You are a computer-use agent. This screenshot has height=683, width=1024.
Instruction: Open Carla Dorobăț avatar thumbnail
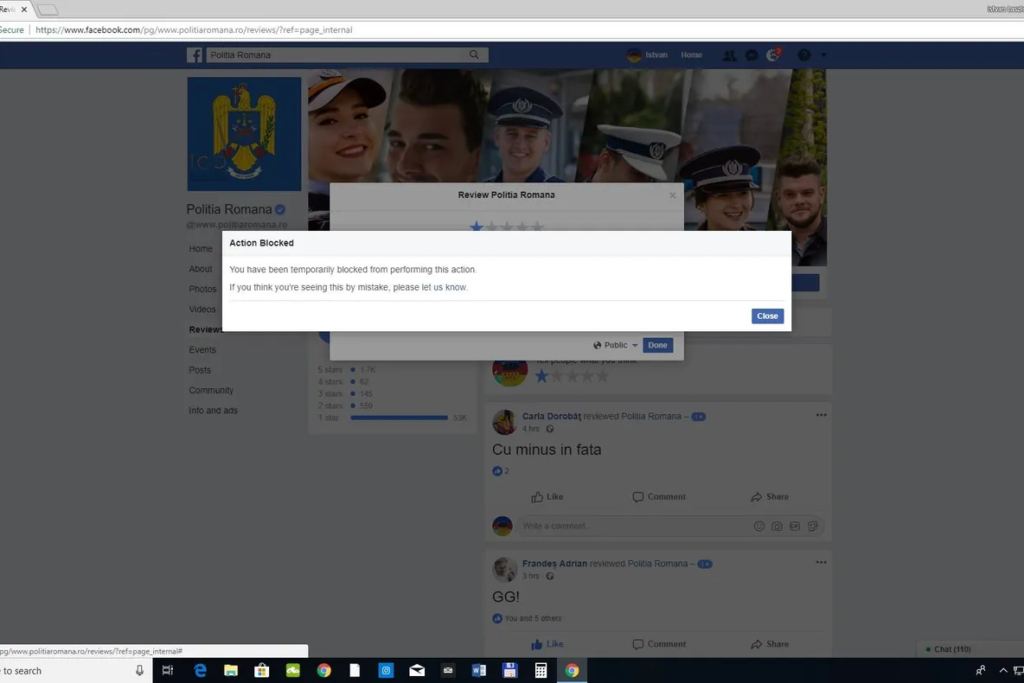click(504, 422)
